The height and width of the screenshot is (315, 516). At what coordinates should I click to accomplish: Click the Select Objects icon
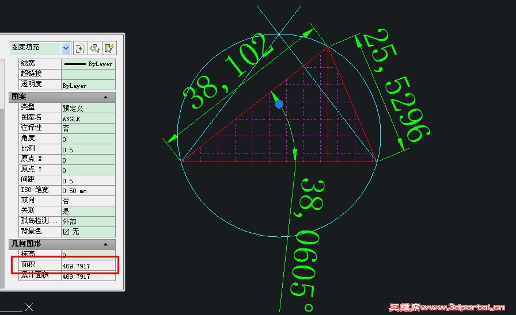point(95,48)
